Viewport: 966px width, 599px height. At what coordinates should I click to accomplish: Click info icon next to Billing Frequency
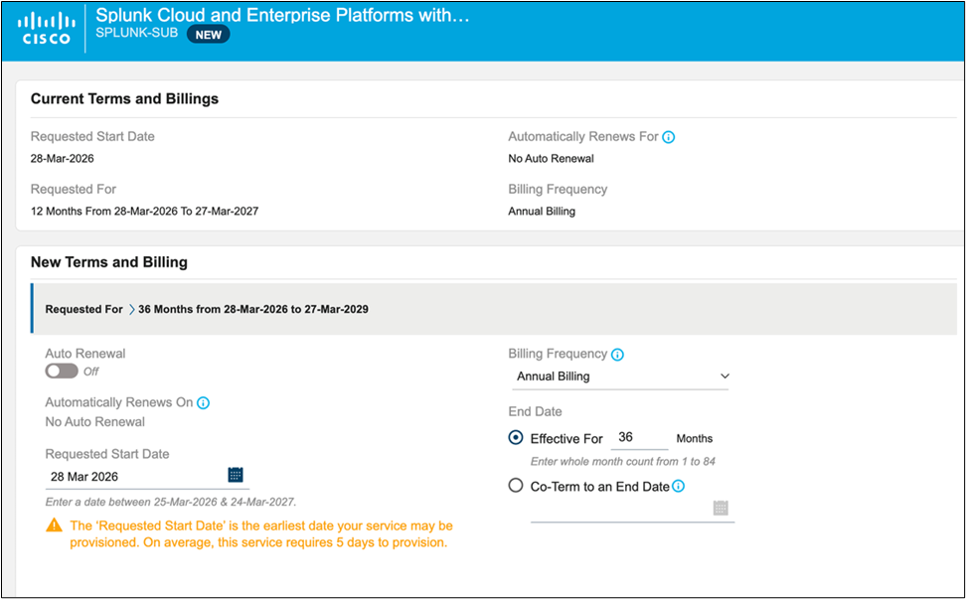click(x=617, y=355)
